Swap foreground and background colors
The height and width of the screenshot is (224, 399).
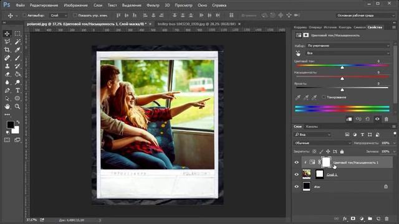click(18, 122)
